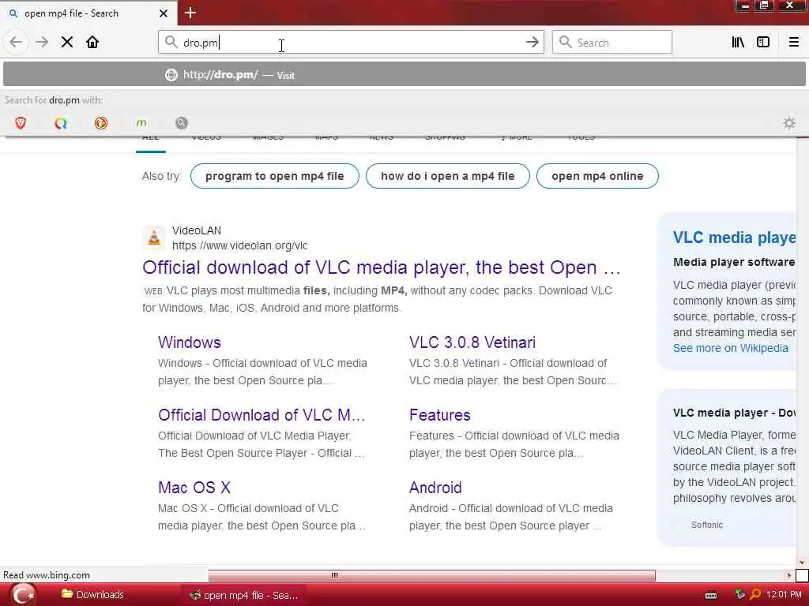Open the Features sublink
This screenshot has height=606, width=809.
439,415
